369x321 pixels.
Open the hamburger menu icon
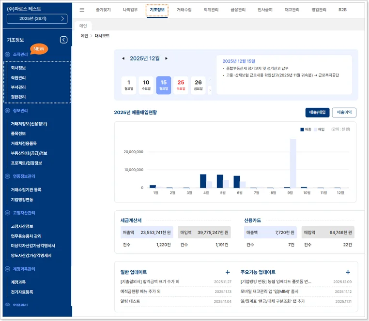coord(82,10)
